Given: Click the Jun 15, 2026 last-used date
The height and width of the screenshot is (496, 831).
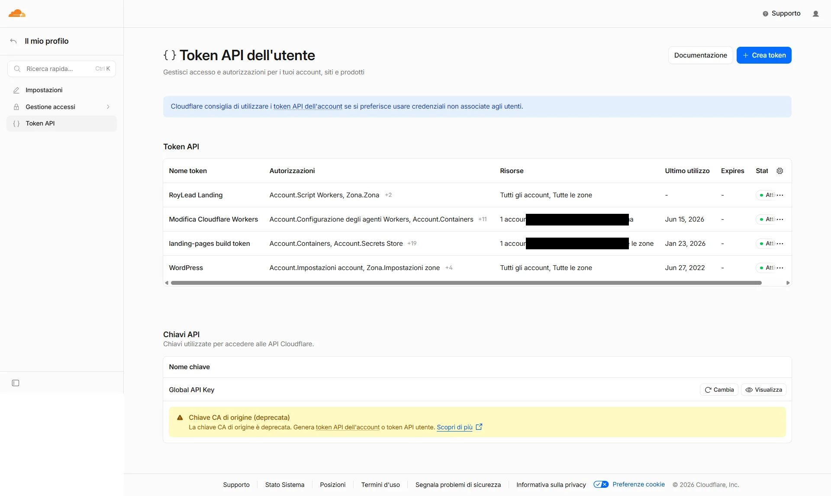Looking at the screenshot, I should (x=684, y=219).
